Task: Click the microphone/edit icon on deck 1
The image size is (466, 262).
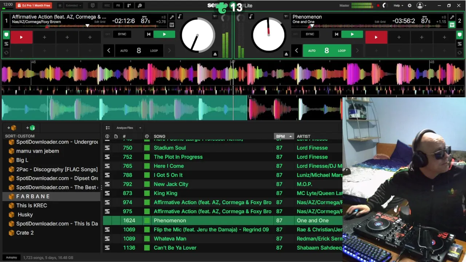Action: coord(172,17)
